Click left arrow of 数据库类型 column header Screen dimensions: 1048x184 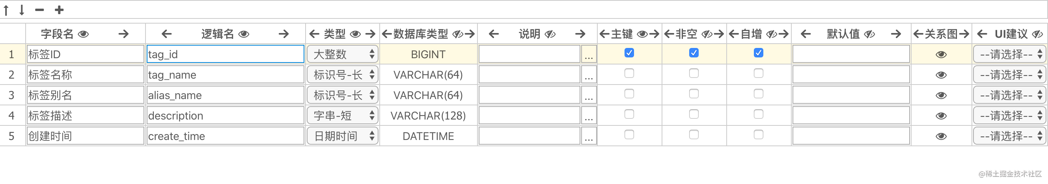click(x=386, y=34)
